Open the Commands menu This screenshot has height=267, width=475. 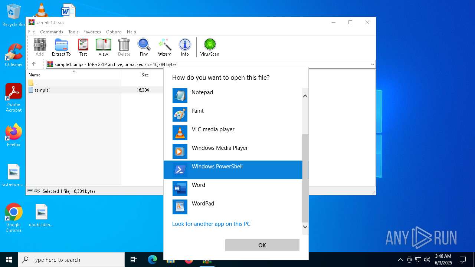click(x=52, y=32)
